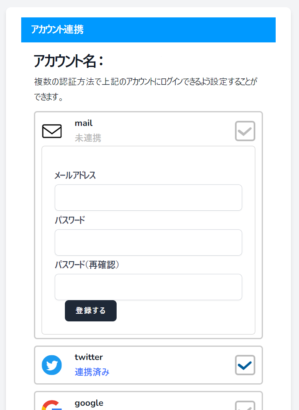Click the 未連携 status under mail
299x410 pixels.
(x=88, y=138)
